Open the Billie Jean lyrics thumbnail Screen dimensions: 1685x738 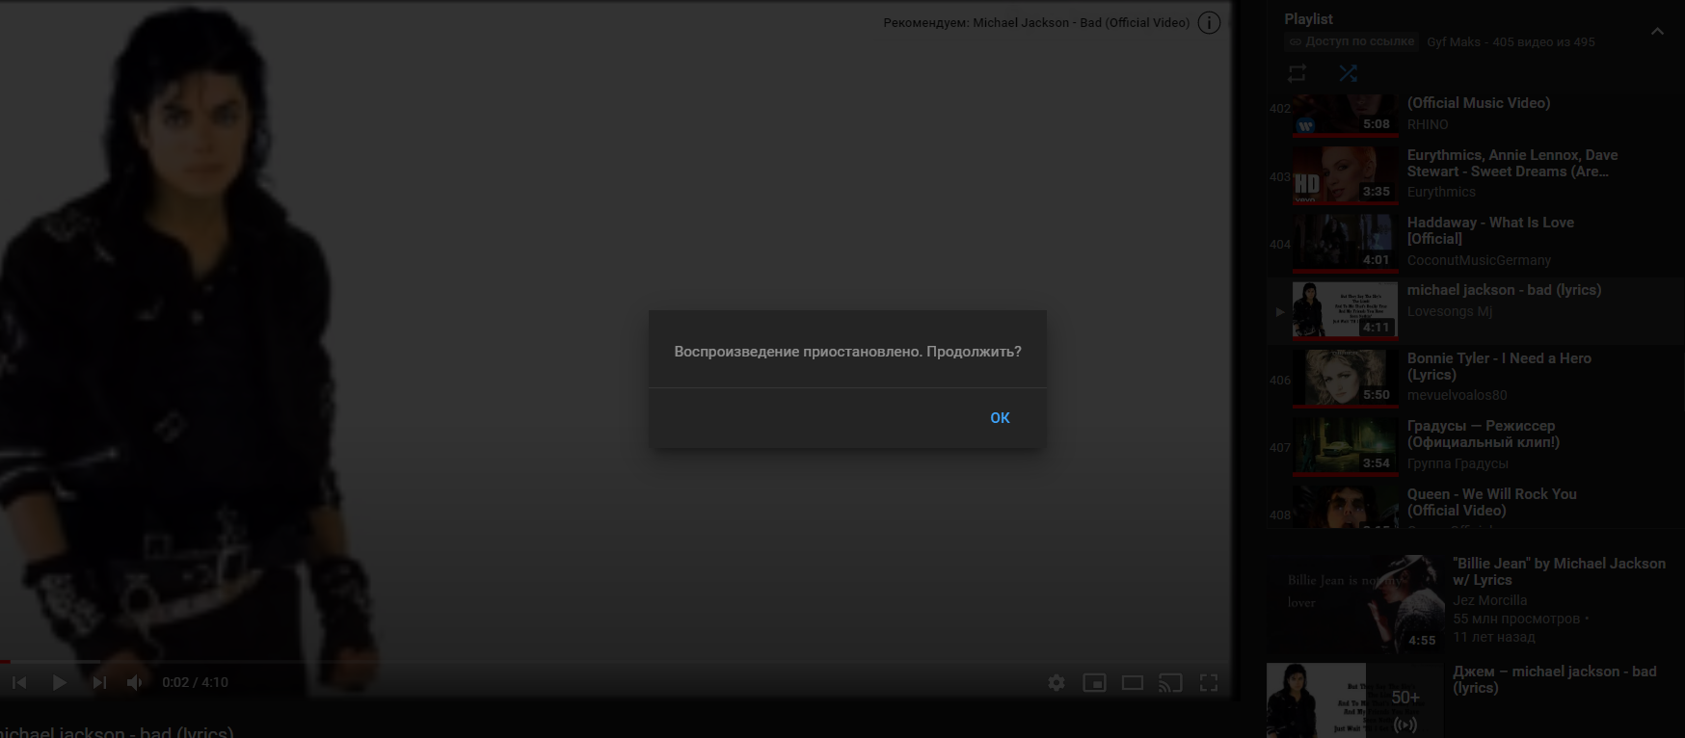[x=1354, y=603]
